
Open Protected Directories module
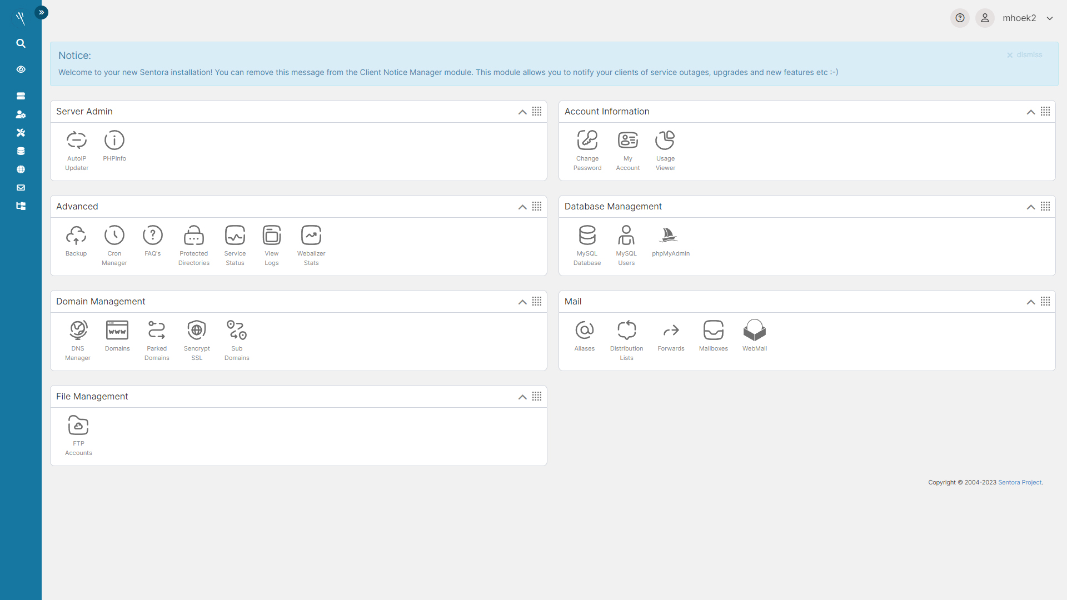coord(194,236)
